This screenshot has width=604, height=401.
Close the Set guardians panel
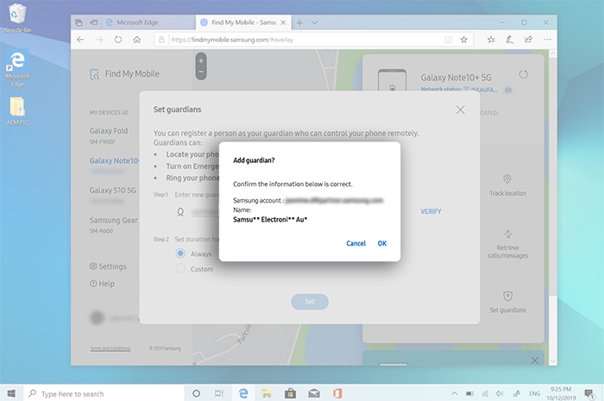click(x=460, y=110)
